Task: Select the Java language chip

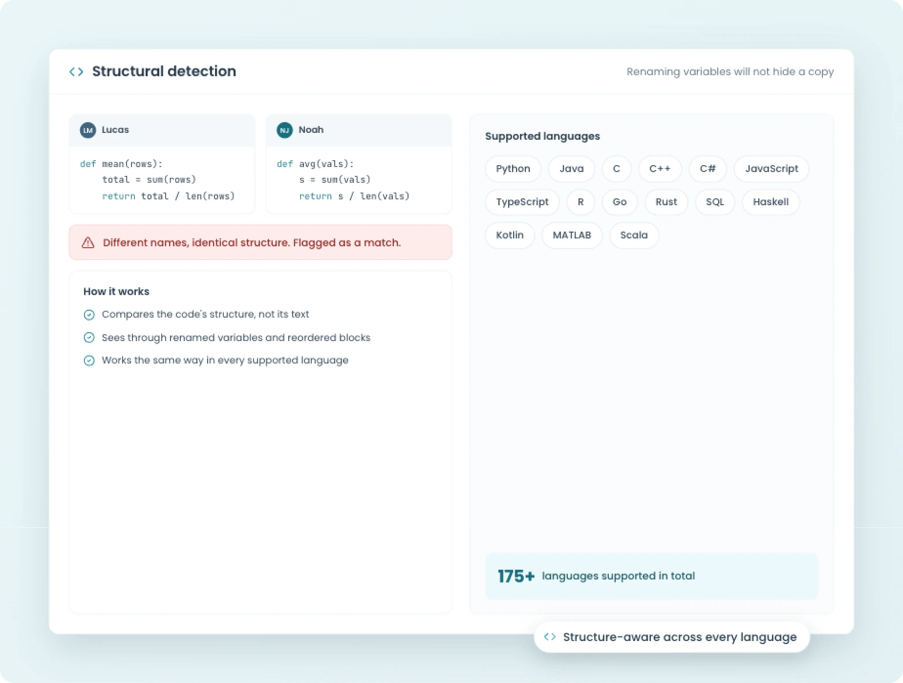Action: pos(571,169)
